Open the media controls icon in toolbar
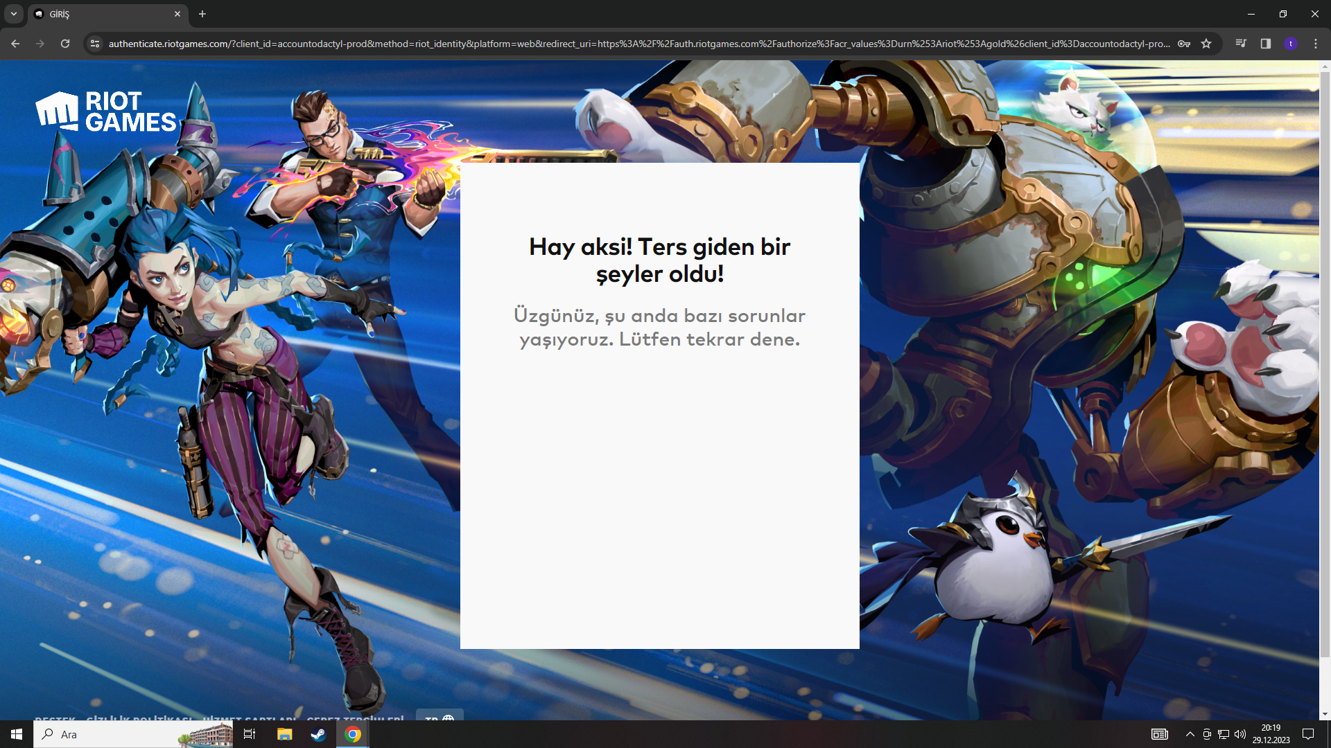Viewport: 1331px width, 748px height. pyautogui.click(x=1240, y=44)
